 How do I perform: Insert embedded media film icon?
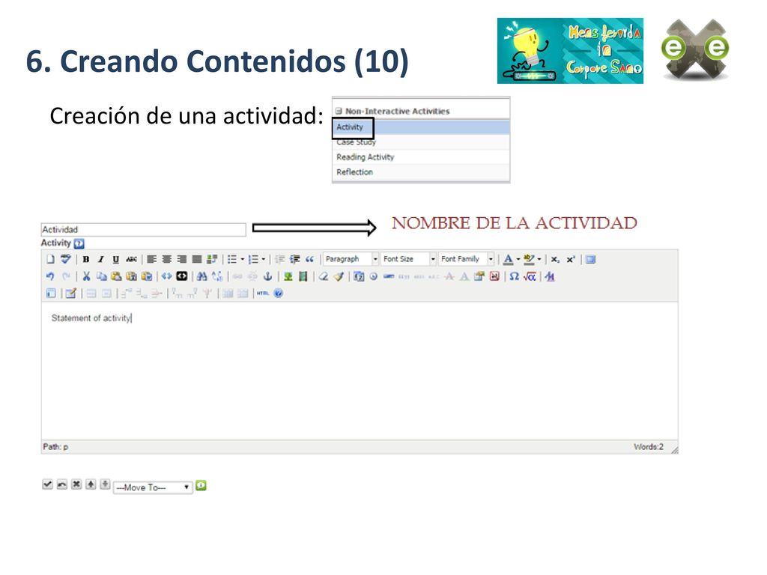[x=303, y=276]
